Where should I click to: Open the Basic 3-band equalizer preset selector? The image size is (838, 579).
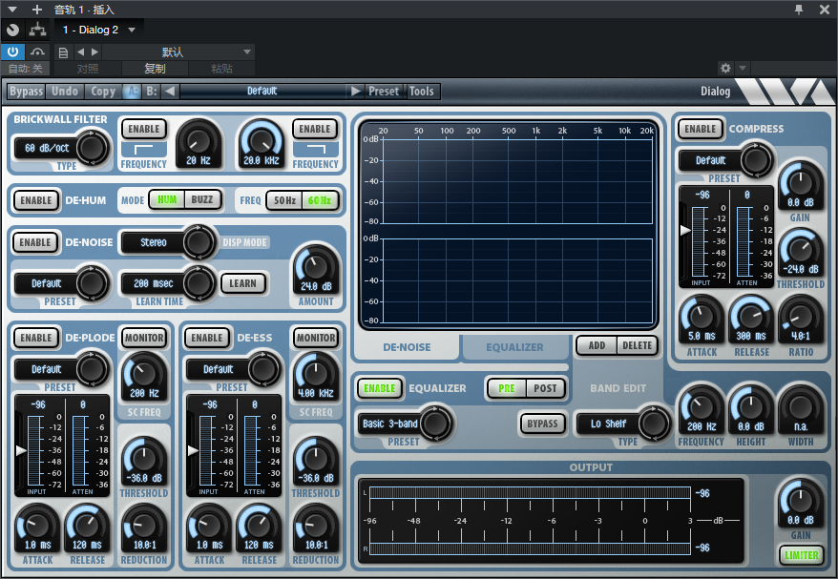[405, 424]
